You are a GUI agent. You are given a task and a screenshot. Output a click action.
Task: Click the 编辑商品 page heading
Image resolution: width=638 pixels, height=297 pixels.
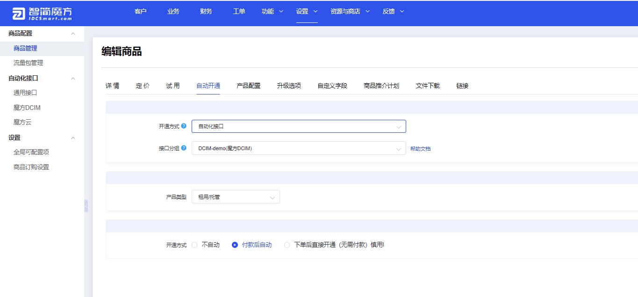pos(122,51)
